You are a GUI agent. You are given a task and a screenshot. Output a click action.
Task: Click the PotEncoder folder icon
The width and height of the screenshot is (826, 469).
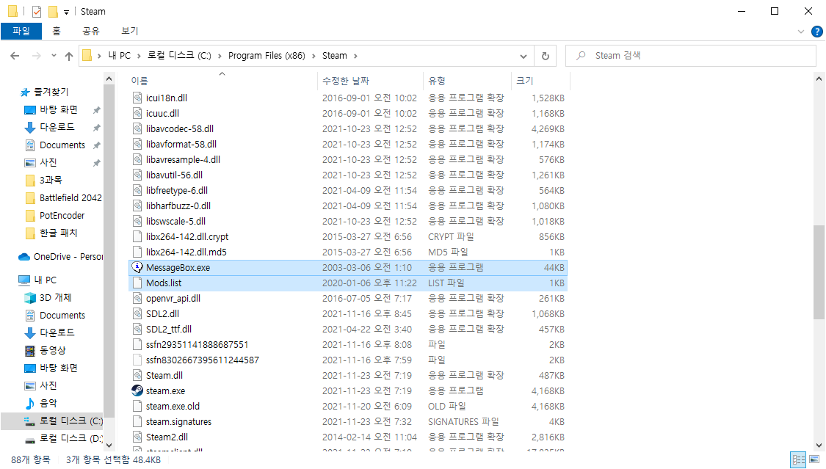pos(30,215)
